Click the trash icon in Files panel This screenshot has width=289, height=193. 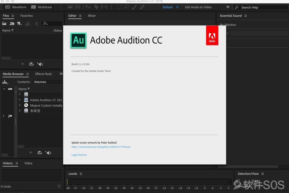coord(37,24)
